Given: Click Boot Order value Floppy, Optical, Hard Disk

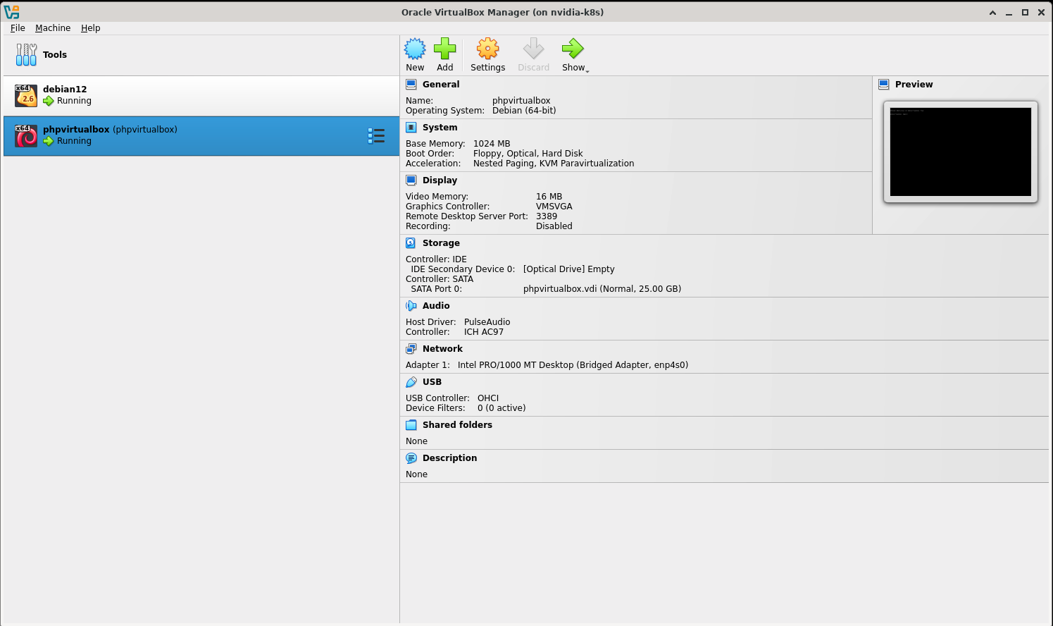Looking at the screenshot, I should pyautogui.click(x=528, y=154).
